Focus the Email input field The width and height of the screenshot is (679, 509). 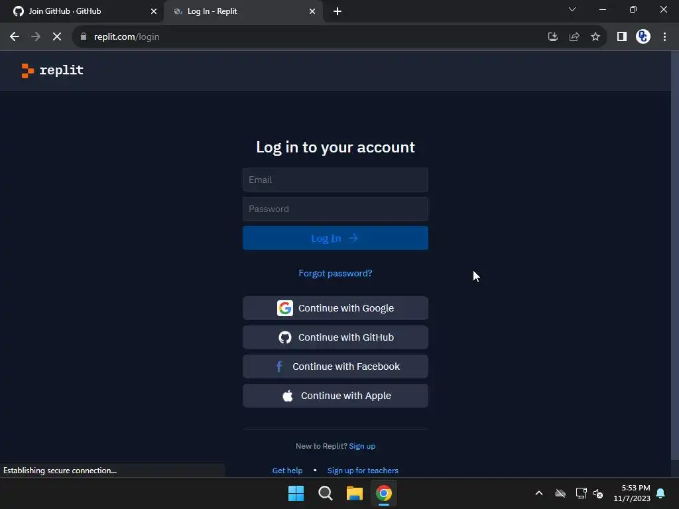(x=335, y=180)
